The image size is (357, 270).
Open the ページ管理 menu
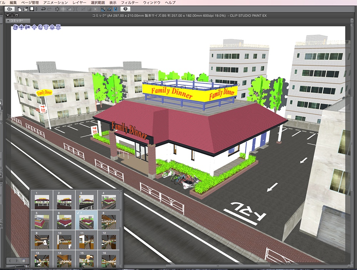pyautogui.click(x=30, y=2)
